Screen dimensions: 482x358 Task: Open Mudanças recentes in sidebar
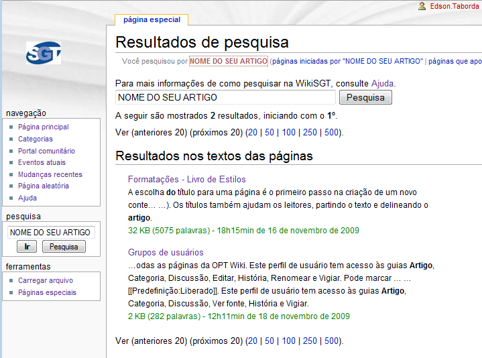click(50, 174)
